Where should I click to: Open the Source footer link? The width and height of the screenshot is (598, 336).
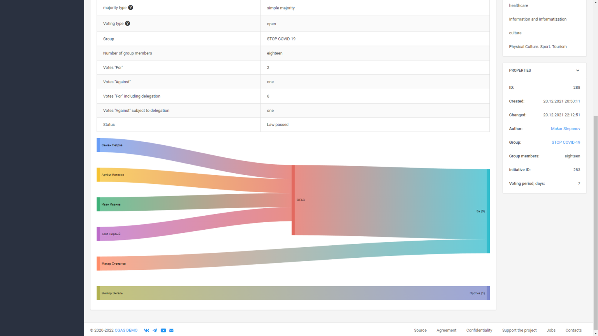pyautogui.click(x=420, y=330)
